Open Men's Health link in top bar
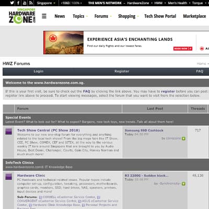The image size is (209, 209). [x=178, y=3]
